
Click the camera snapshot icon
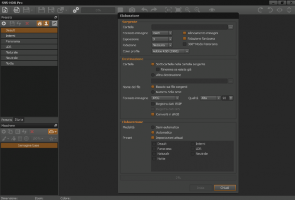click(132, 10)
